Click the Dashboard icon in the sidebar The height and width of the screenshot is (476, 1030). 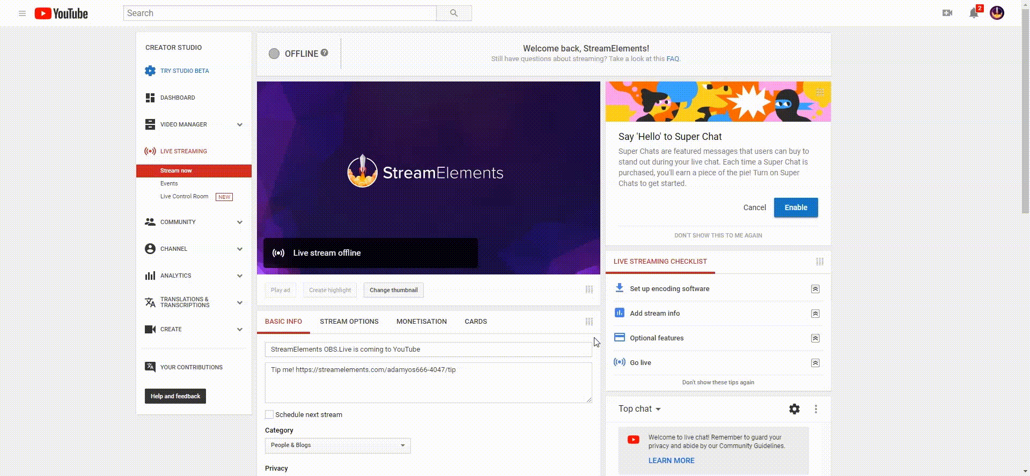[x=150, y=98]
